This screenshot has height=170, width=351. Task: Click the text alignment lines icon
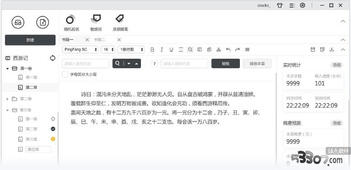[247, 49]
